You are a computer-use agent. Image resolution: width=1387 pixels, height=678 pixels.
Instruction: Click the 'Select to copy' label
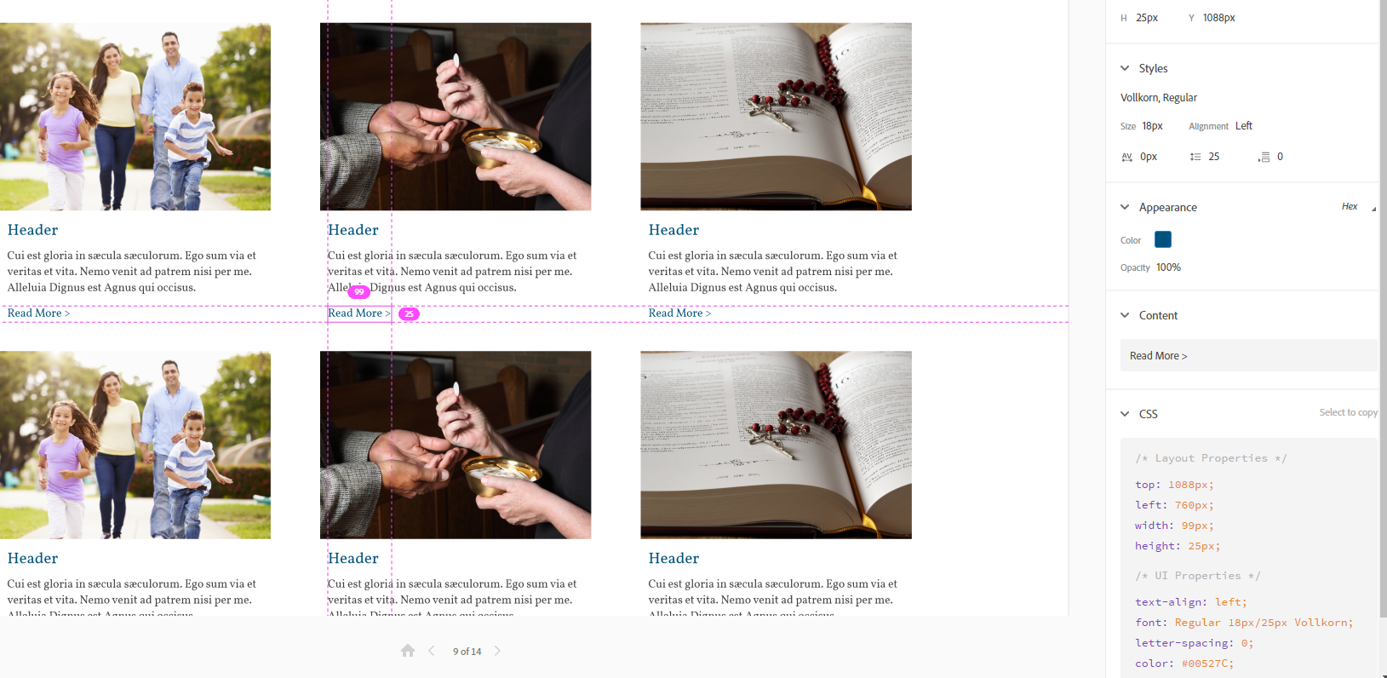tap(1349, 412)
